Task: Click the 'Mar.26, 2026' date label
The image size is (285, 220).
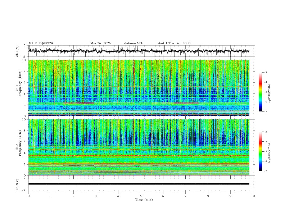Action: (x=100, y=43)
